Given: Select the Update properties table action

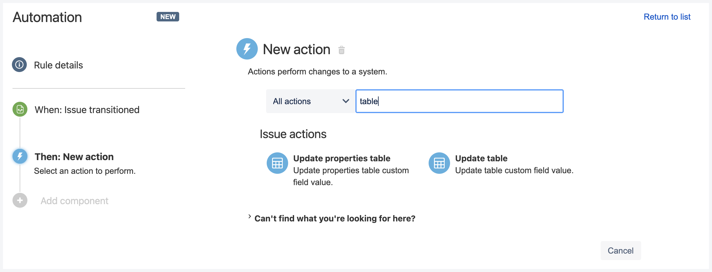Looking at the screenshot, I should [x=342, y=158].
